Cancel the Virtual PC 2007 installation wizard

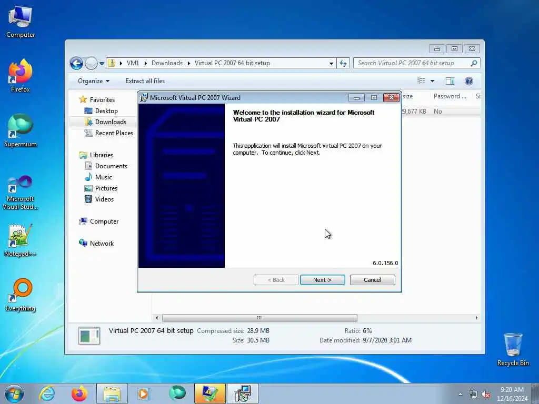click(x=372, y=280)
